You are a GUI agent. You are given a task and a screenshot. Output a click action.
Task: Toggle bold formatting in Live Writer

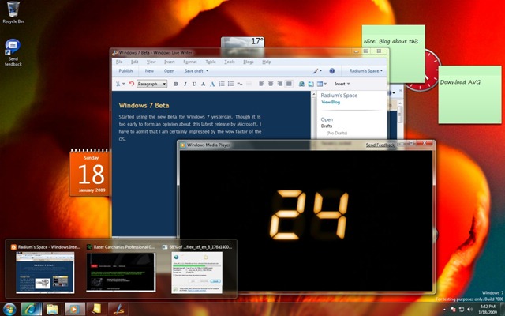(176, 84)
